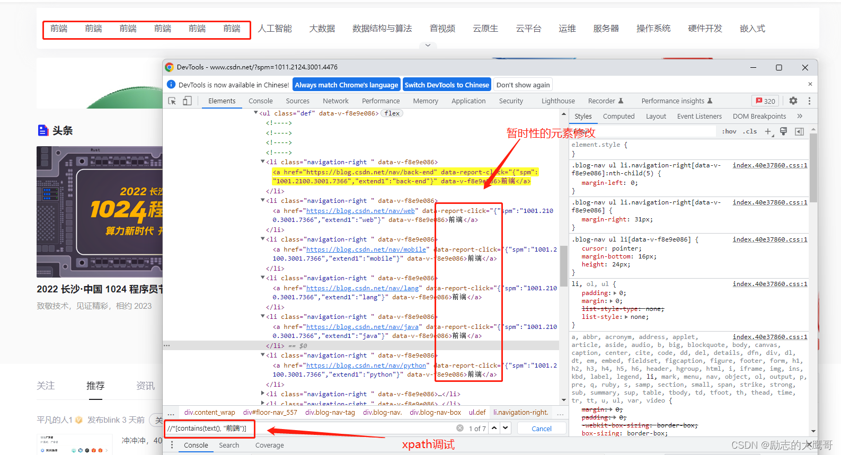Open the Coverage drawer tab
This screenshot has height=455, width=841.
[x=270, y=445]
